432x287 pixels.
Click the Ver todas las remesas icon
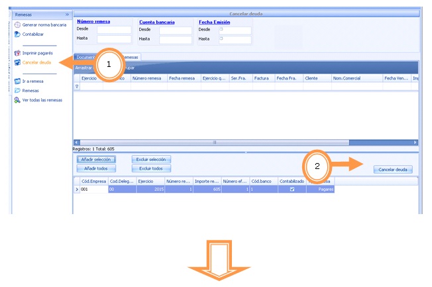pyautogui.click(x=17, y=100)
